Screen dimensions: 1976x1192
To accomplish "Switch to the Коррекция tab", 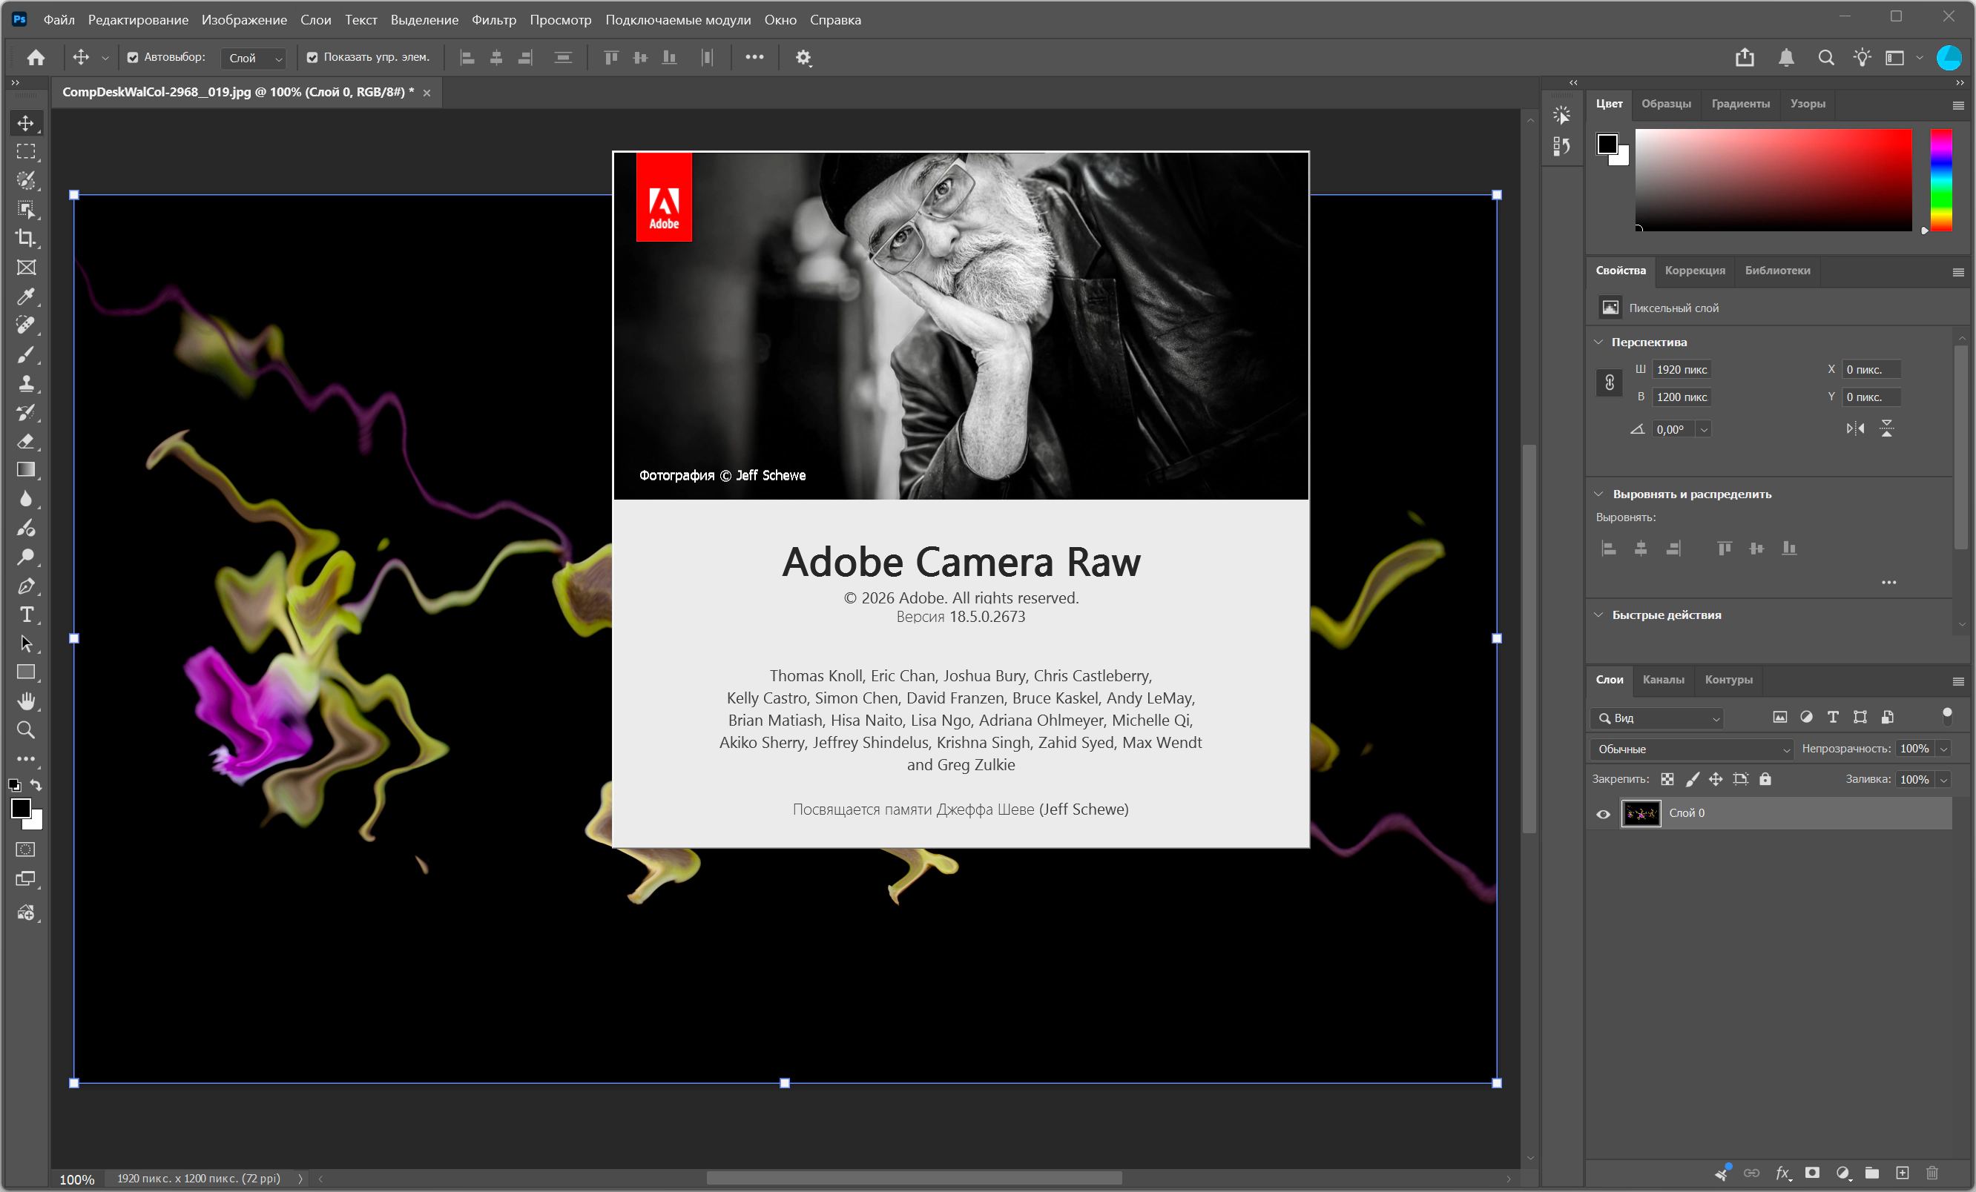I will 1695,270.
